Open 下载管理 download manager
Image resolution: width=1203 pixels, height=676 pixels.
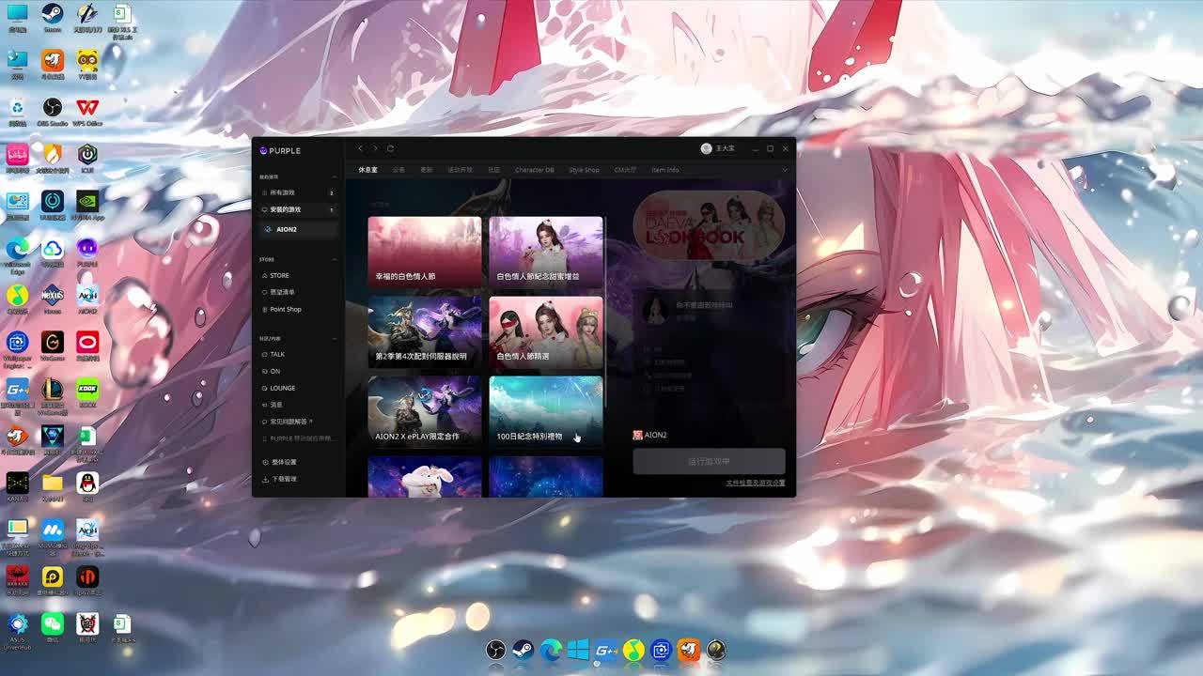pyautogui.click(x=284, y=480)
